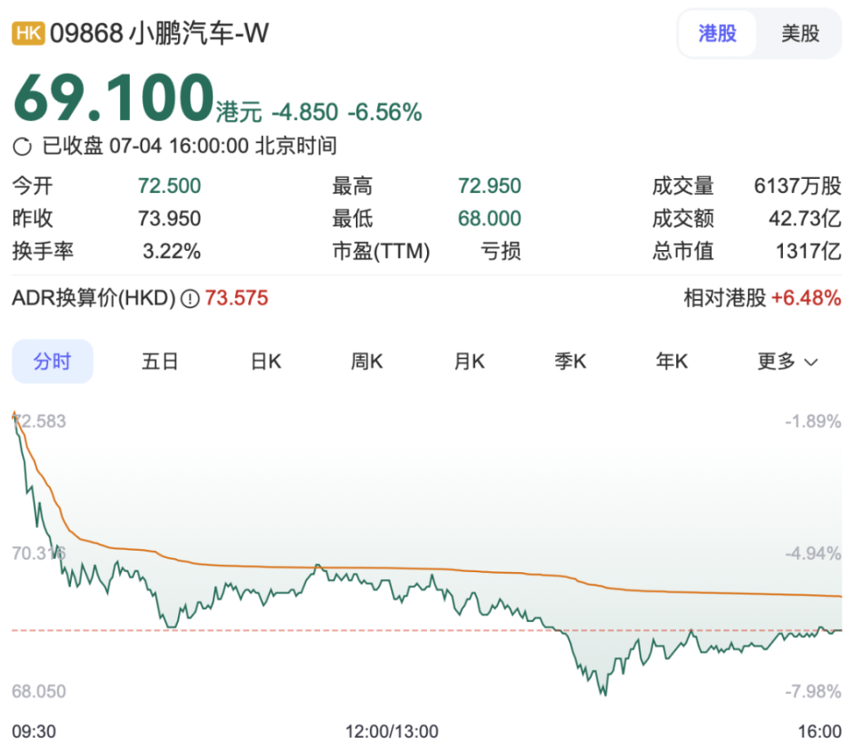Screen dimensions: 854x751
Task: Click the 最高 value 72.950
Action: [489, 186]
